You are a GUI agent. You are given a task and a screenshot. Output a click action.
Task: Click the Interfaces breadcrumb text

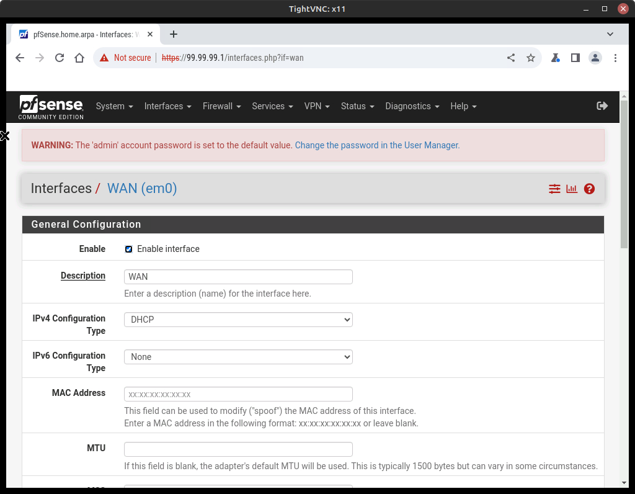(x=61, y=189)
